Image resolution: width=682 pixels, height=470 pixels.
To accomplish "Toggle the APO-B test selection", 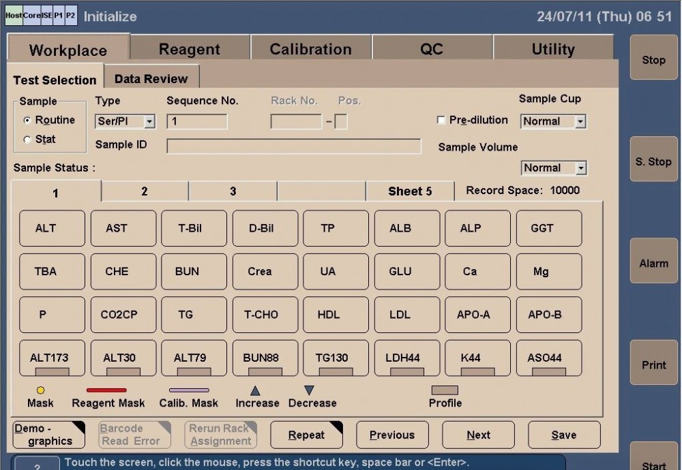I will click(549, 315).
